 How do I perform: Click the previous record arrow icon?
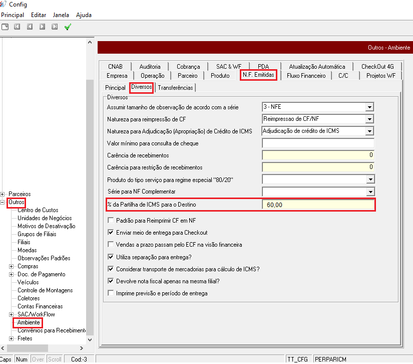coord(30,27)
